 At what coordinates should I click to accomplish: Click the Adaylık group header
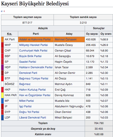pos(43,28)
